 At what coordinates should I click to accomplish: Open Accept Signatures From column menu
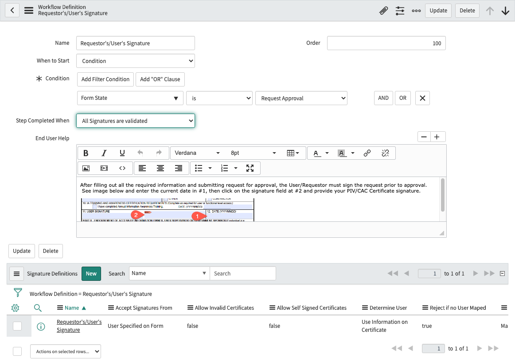(x=111, y=308)
